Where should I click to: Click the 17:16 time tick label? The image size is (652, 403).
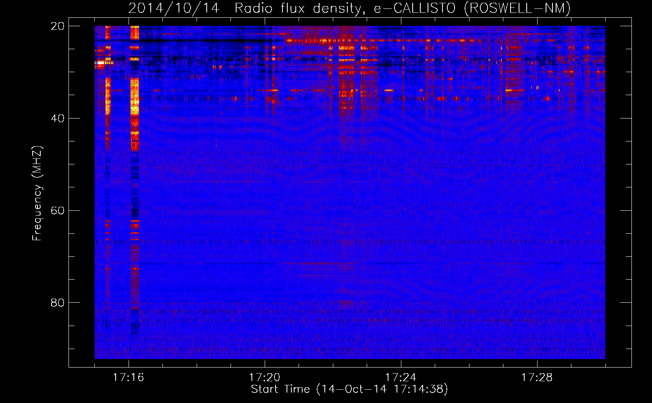point(129,377)
